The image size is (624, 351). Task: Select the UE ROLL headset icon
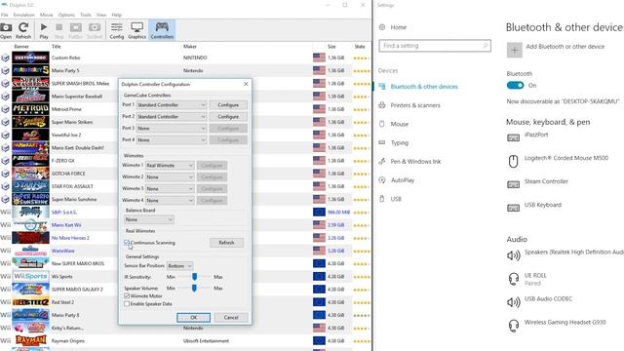(x=514, y=279)
